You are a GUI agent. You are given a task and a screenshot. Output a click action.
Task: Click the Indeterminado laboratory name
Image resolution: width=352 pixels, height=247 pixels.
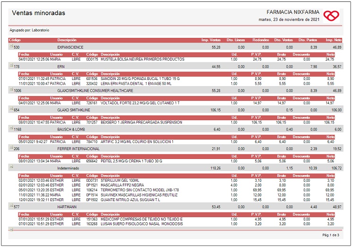pos(68,168)
